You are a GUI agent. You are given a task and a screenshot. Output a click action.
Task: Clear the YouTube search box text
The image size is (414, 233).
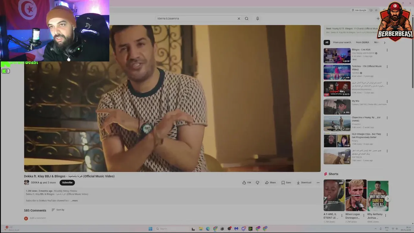point(239,18)
